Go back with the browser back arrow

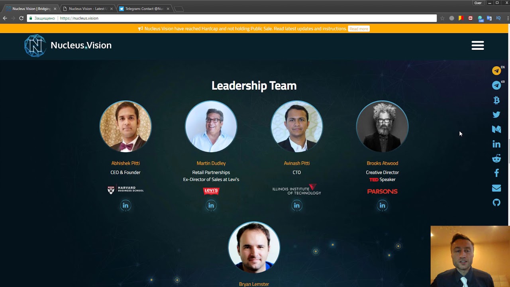click(5, 18)
